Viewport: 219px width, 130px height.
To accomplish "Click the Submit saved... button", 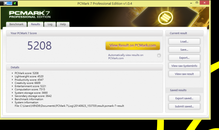I will click(x=184, y=106).
